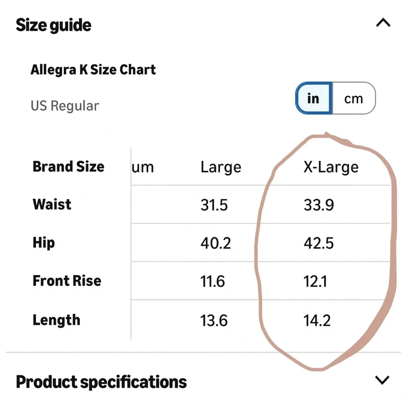Select the Large column header
Viewport: 406px width, 406px height.
coord(220,167)
